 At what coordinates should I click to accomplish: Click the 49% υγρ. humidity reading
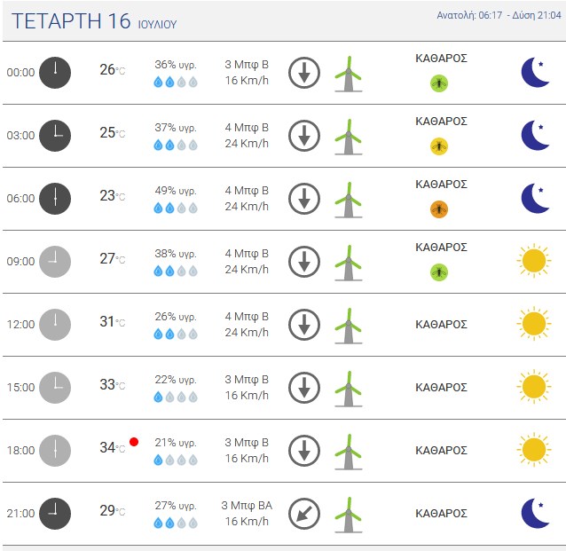[x=176, y=191]
